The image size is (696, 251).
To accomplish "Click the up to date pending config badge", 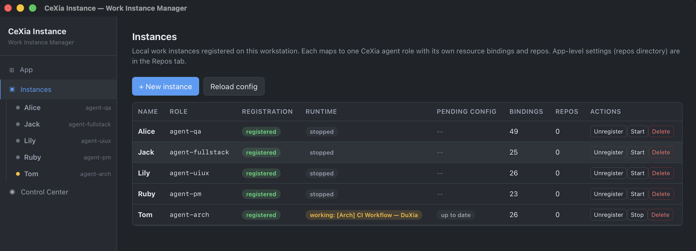I will click(x=456, y=215).
